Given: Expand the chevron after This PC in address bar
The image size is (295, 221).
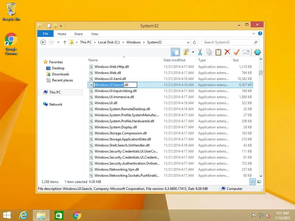Looking at the screenshot, I should pos(94,42).
